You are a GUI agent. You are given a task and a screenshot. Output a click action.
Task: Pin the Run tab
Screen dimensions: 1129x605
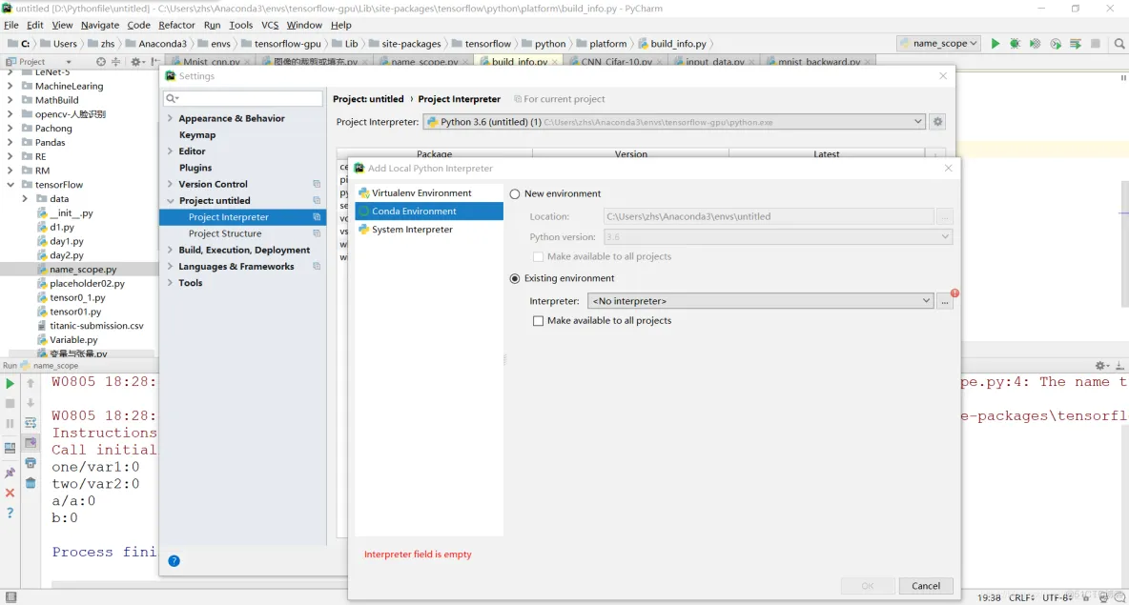pos(10,473)
